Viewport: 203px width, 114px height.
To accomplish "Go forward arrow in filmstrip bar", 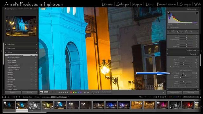I will 19,97.
